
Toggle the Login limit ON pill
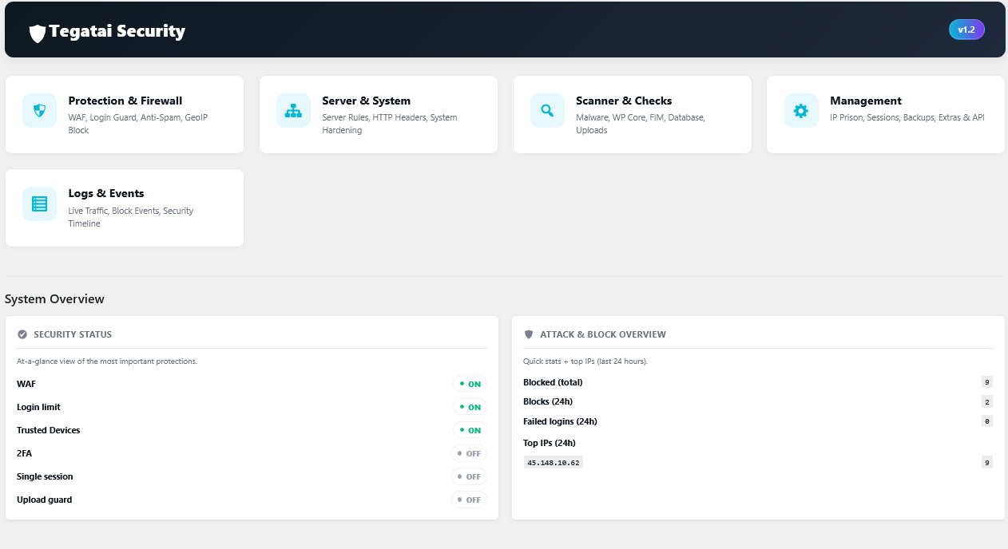click(x=470, y=407)
